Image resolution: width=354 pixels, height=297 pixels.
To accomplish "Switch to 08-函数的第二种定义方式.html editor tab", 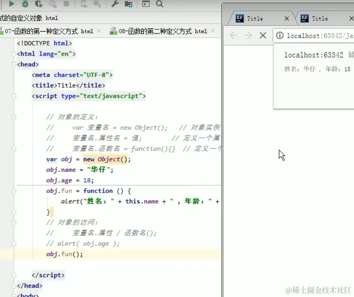I will tap(163, 31).
